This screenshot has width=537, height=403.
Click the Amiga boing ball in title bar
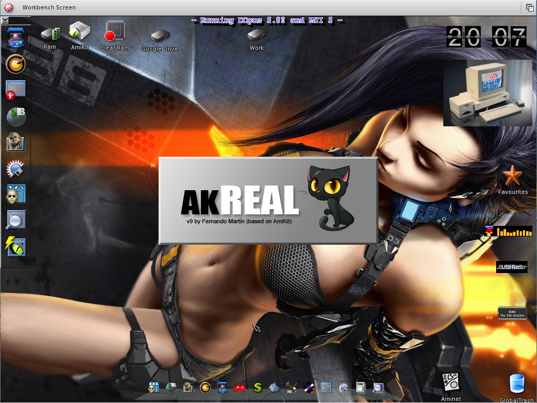9,7
